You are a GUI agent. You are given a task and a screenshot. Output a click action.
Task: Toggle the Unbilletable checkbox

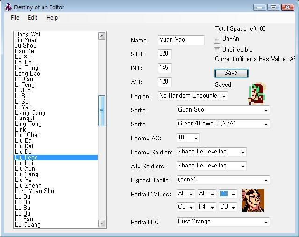[217, 50]
